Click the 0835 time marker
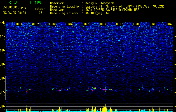 pos(86,24)
